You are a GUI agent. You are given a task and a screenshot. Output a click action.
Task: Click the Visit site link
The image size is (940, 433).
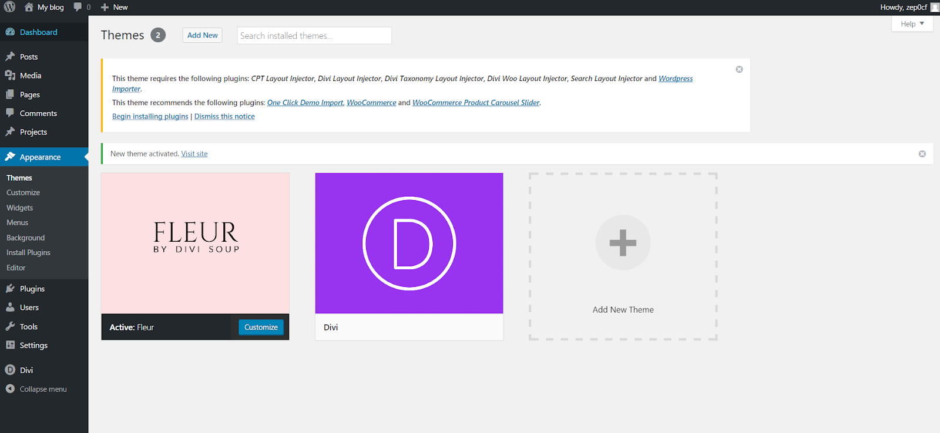[194, 154]
